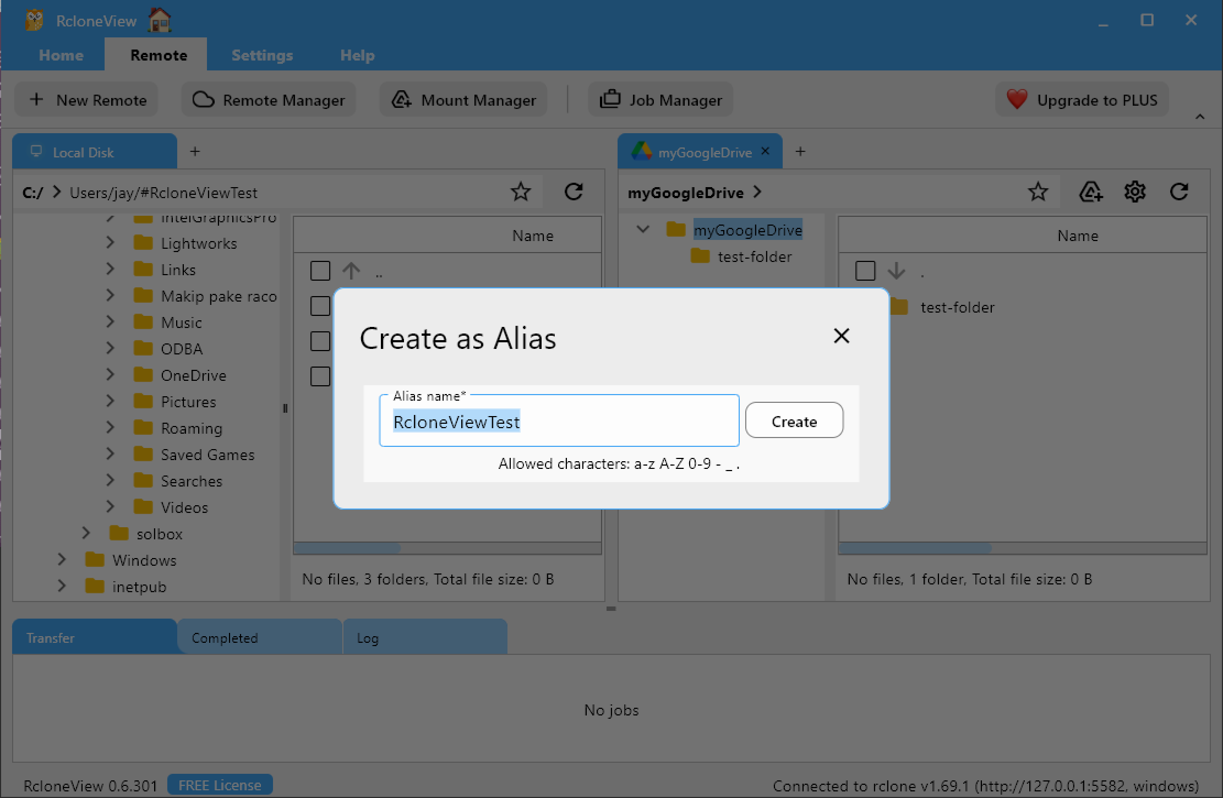Switch to the Settings tab
This screenshot has height=798, width=1223.
tap(262, 55)
